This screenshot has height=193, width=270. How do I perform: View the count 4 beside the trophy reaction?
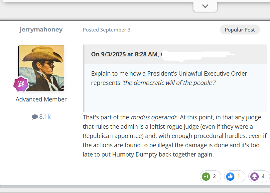[263, 176]
